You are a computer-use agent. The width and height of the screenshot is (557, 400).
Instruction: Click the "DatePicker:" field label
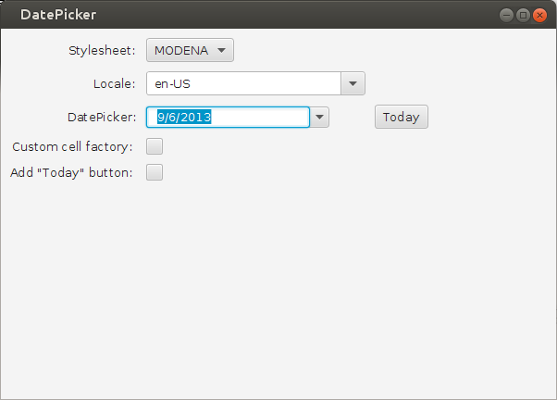click(102, 117)
